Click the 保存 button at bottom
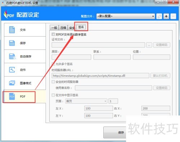 (115, 132)
